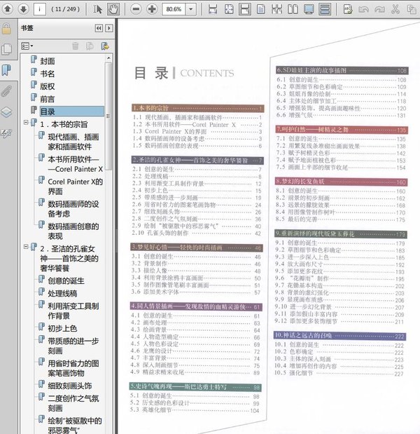This screenshot has width=420, height=434.
Task: Open the Page Thumbnails panel
Action: [6, 49]
